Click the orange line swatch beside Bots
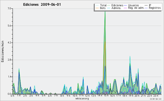 click(x=97, y=8)
